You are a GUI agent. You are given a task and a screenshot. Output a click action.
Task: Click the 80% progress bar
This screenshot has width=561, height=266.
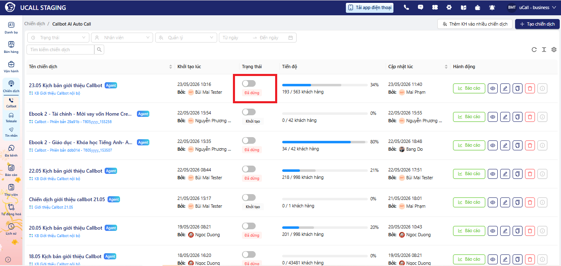pos(324,142)
